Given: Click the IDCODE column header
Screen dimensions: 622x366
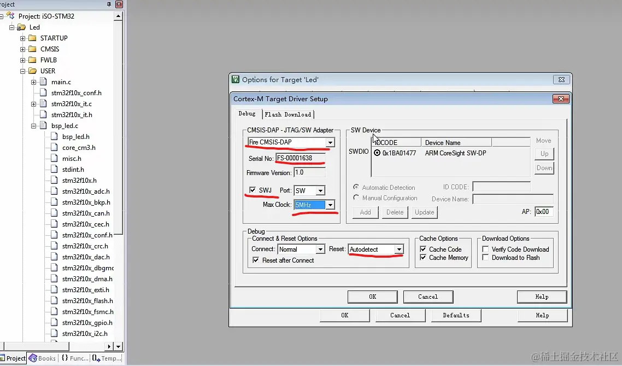Looking at the screenshot, I should [396, 142].
